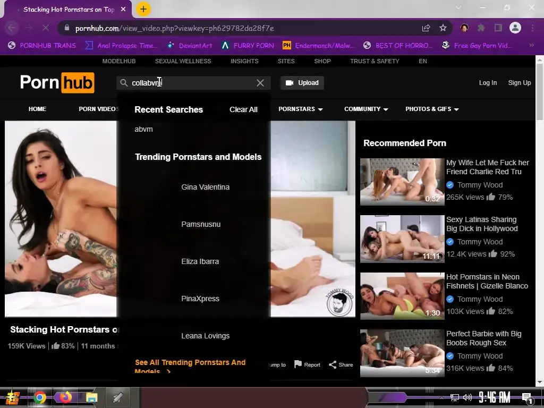Select recent search 'abvm'
This screenshot has height=408, width=544.
pos(143,129)
